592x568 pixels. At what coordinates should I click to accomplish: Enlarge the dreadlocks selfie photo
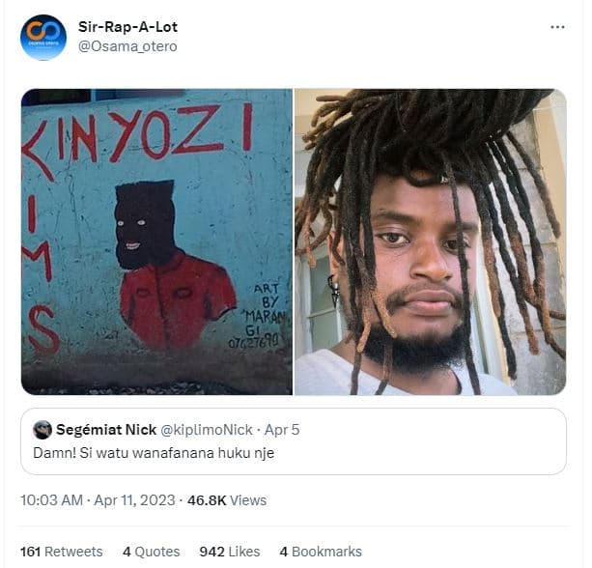coord(430,241)
